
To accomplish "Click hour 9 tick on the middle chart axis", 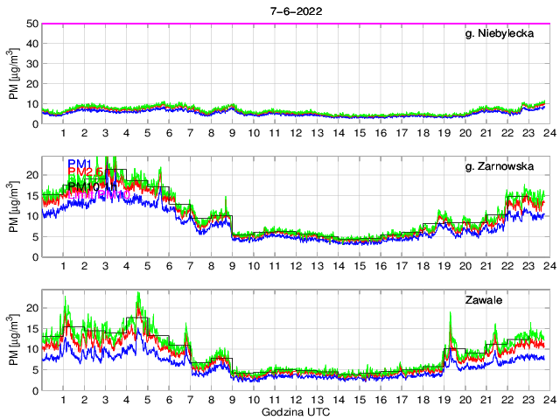I will [x=232, y=265].
